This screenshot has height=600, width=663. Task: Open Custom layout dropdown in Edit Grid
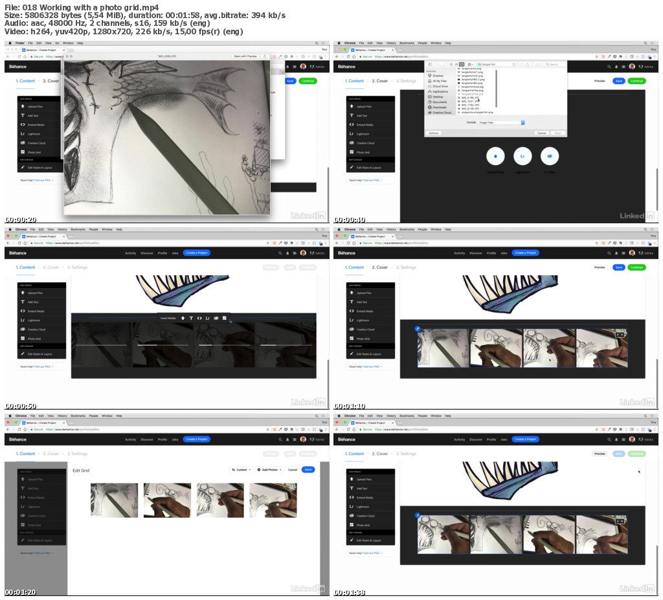click(241, 470)
